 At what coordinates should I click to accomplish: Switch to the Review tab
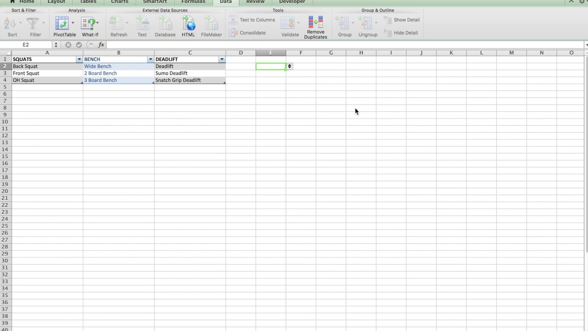click(x=255, y=2)
